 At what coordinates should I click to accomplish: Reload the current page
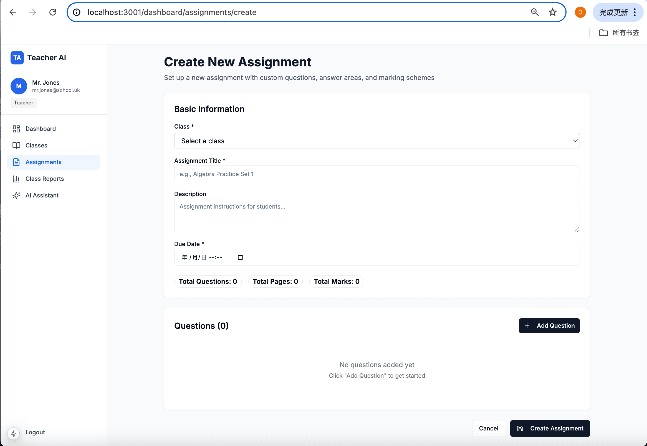click(x=52, y=12)
